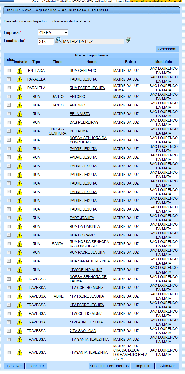Click the Cancelar button
Image resolution: width=185 pixels, height=374 pixels.
pyautogui.click(x=37, y=366)
